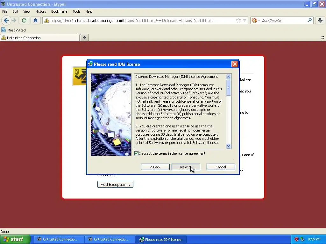The height and width of the screenshot is (244, 326).
Task: Click the warning icon in the address bar
Action: pos(47,20)
